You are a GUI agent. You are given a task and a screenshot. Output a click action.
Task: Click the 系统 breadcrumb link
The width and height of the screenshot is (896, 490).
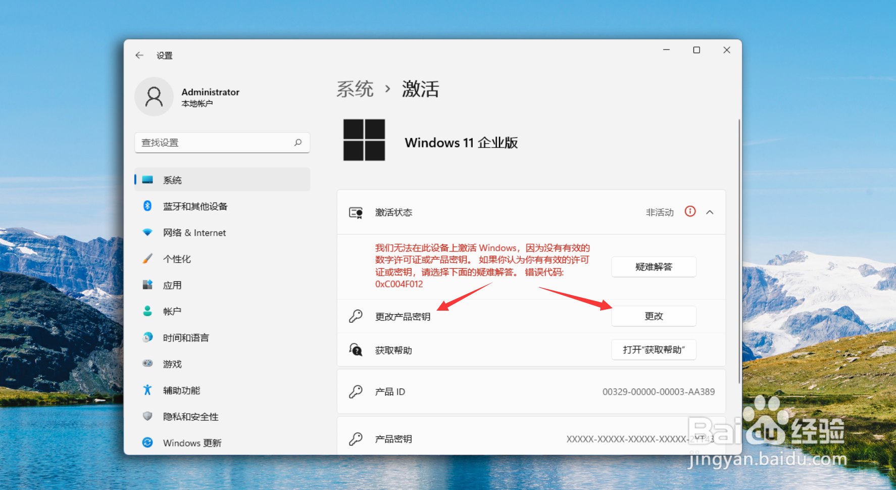coord(355,89)
